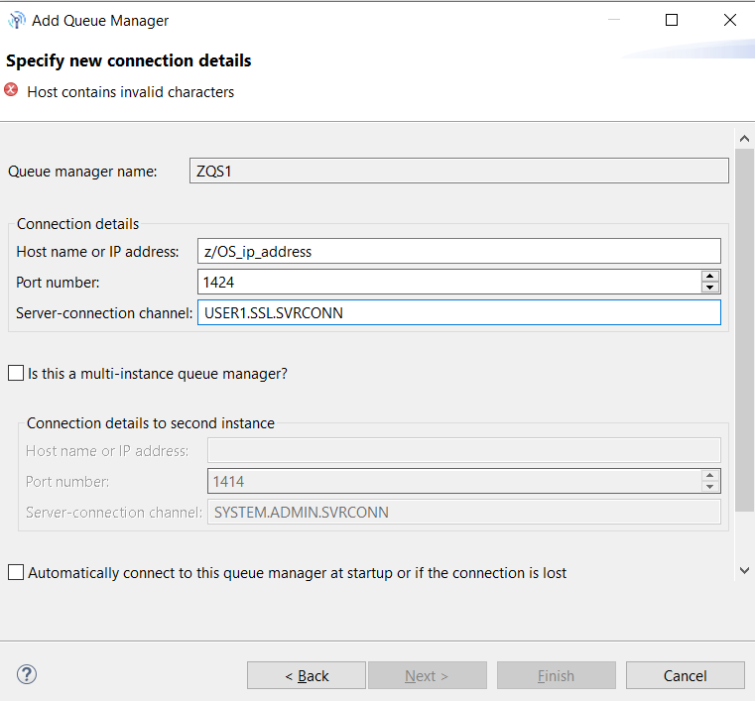Click the Queue manager name field ZQS1

(x=459, y=171)
